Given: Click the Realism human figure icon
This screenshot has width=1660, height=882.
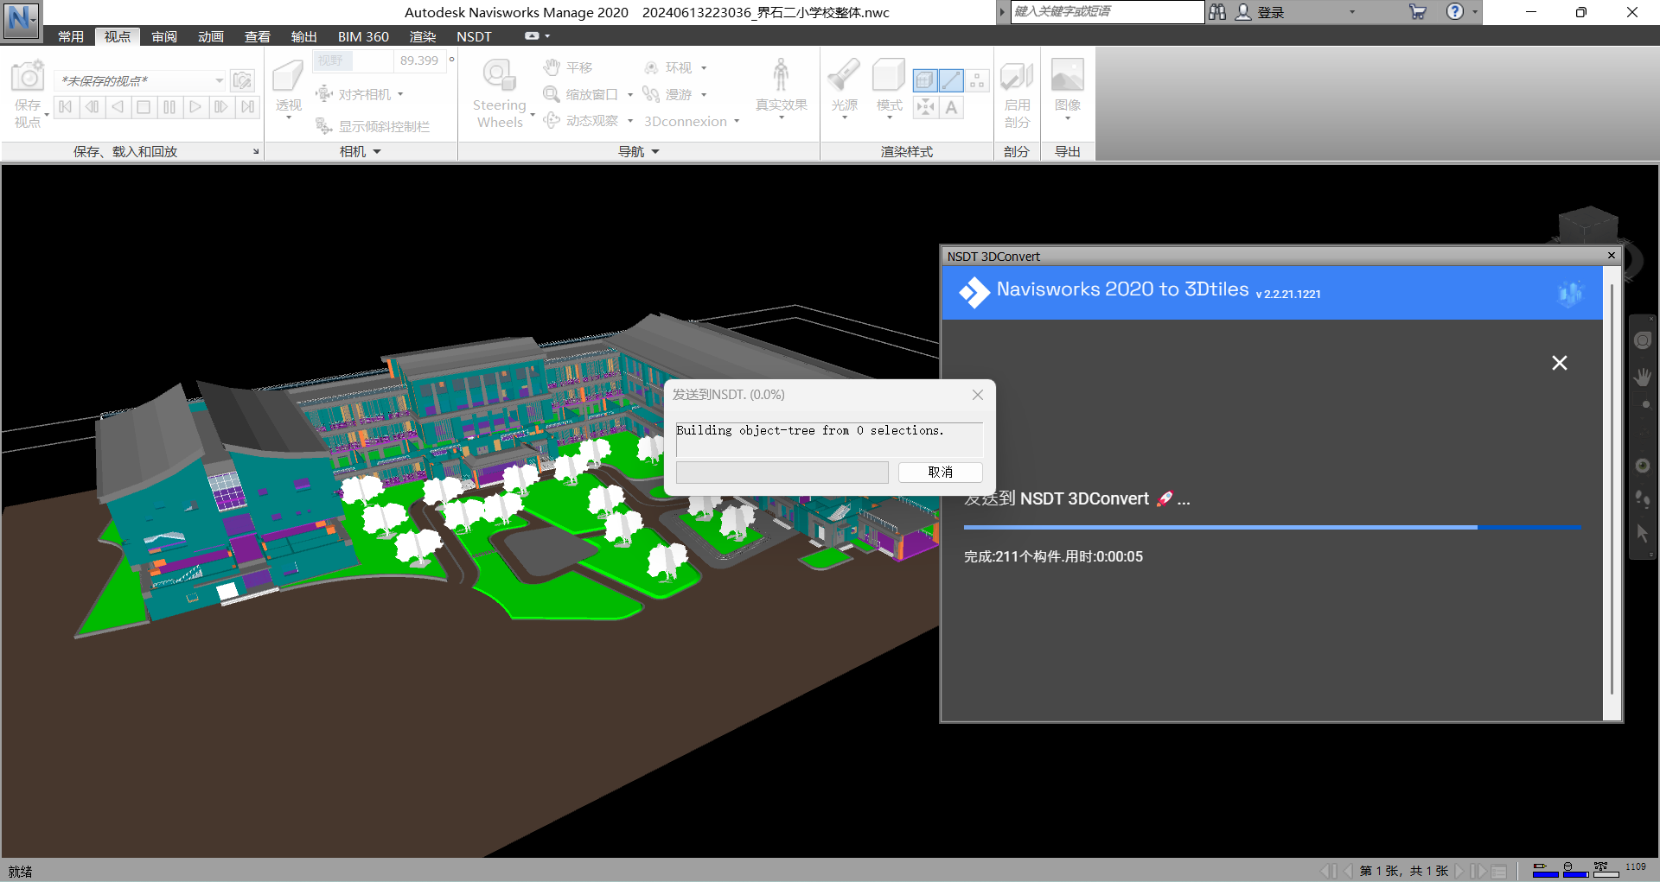Looking at the screenshot, I should point(781,75).
